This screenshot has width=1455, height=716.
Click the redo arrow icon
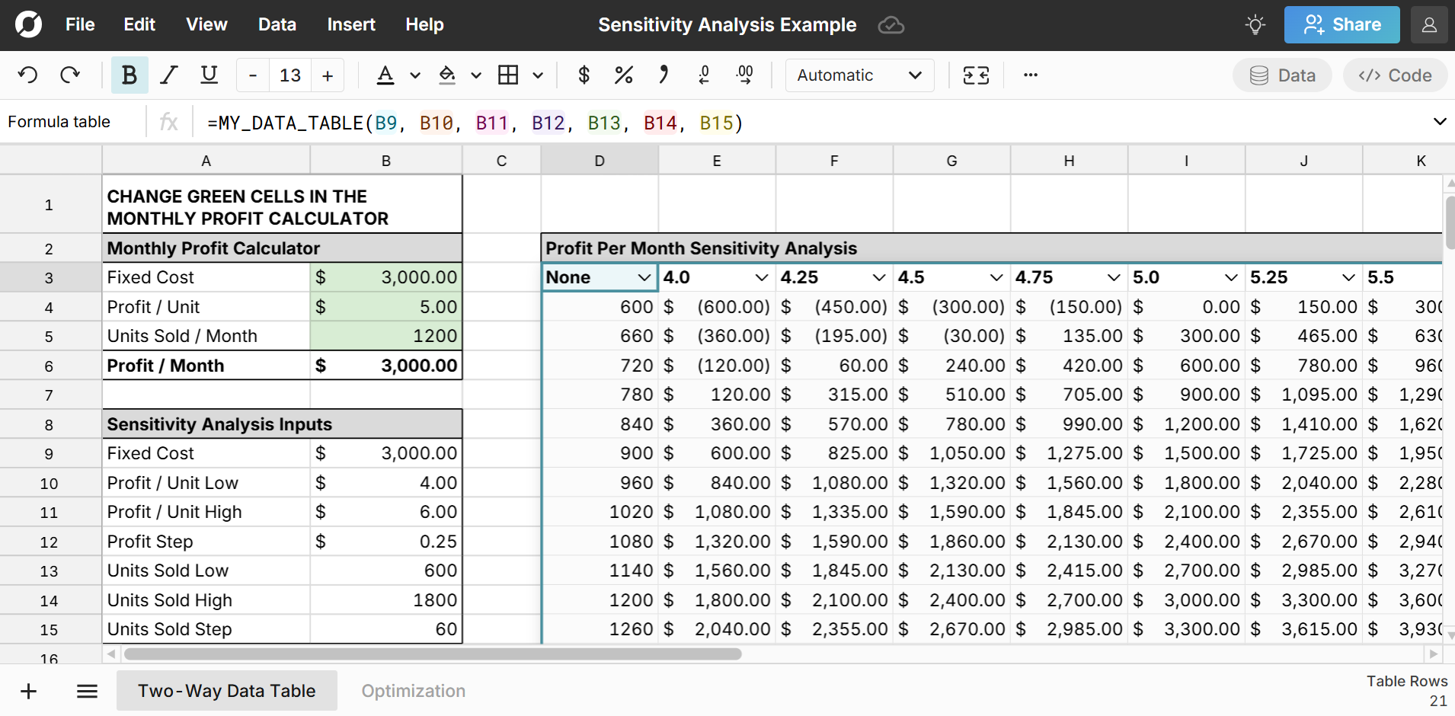tap(70, 75)
